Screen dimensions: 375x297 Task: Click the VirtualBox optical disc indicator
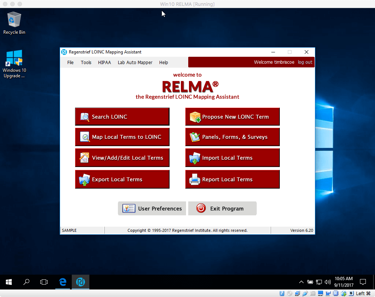point(290,293)
